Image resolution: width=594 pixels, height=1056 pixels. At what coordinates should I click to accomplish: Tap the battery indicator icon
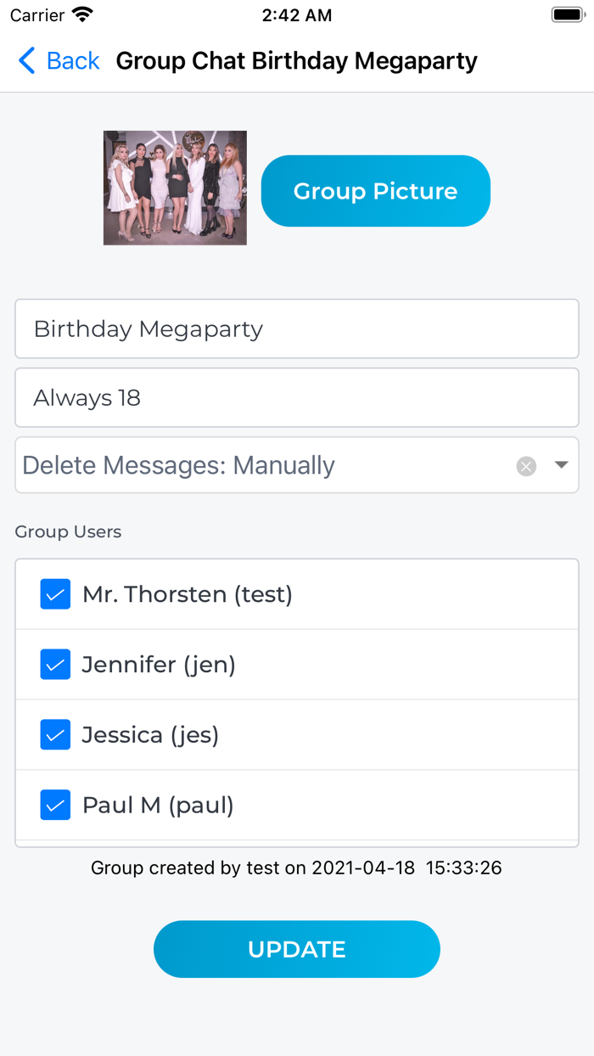coord(568,15)
